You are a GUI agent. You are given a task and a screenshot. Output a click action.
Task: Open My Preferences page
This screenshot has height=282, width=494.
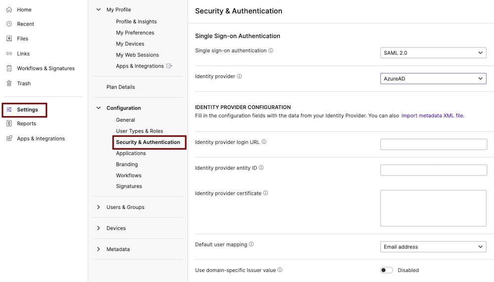(135, 33)
